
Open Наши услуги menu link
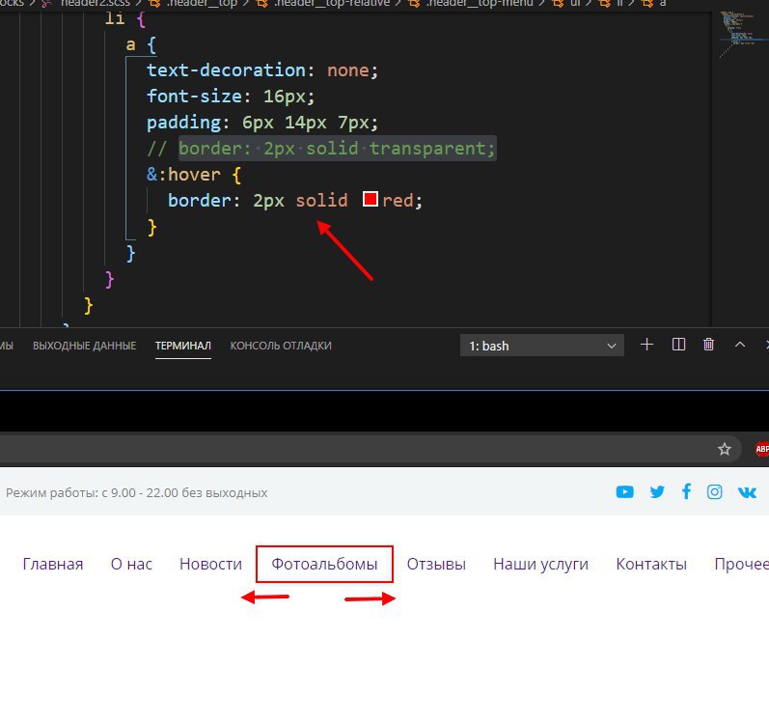click(540, 564)
